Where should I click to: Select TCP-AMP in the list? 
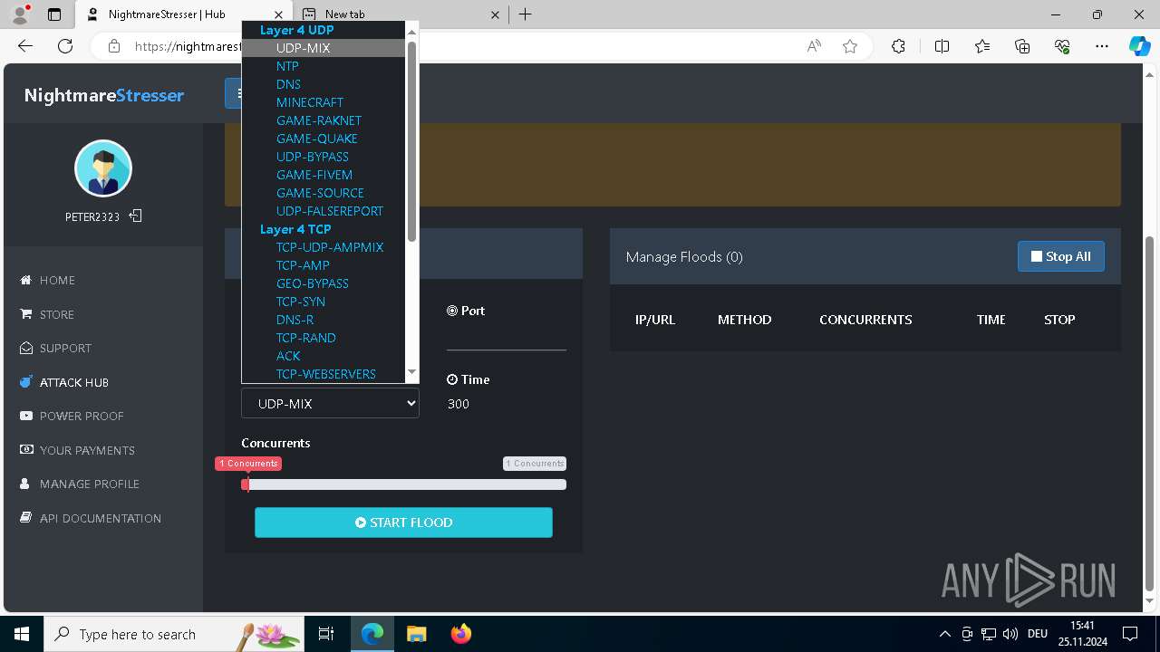tap(324, 265)
